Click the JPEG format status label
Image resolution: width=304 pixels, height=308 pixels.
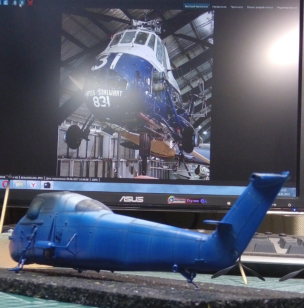pyautogui.click(x=39, y=178)
